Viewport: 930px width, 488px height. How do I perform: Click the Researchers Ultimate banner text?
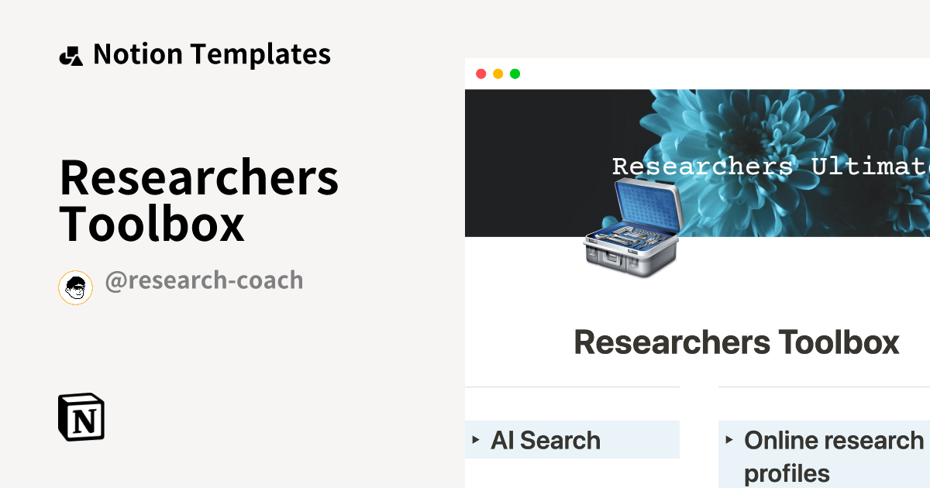pyautogui.click(x=771, y=165)
